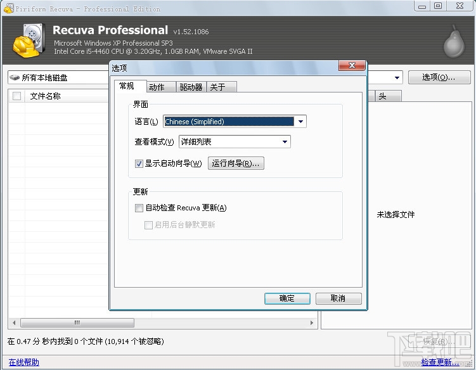Enable 自动检查 Recuva 更新 checkbox
Viewport: 476px width, 370px height.
pyautogui.click(x=139, y=208)
